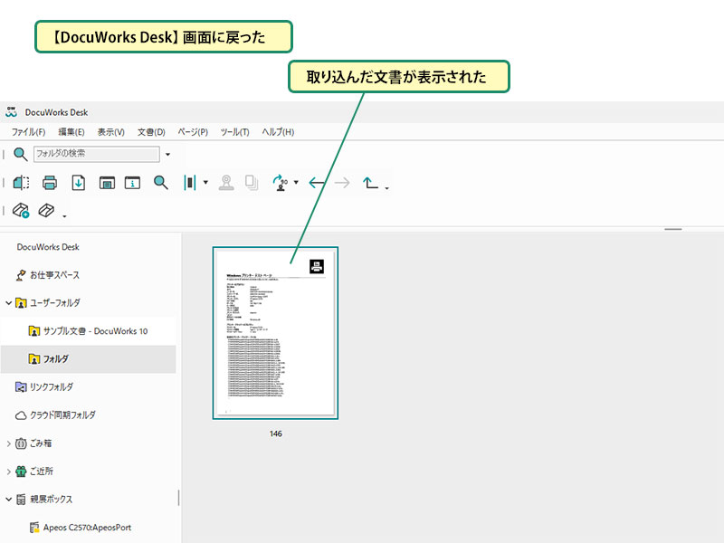Click the cloud icon for クラウド同期フォルダ
This screenshot has width=724, height=543.
point(21,415)
